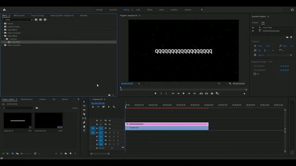This screenshot has width=296, height=166.
Task: Click the Intro Duration value
Action: [284, 66]
